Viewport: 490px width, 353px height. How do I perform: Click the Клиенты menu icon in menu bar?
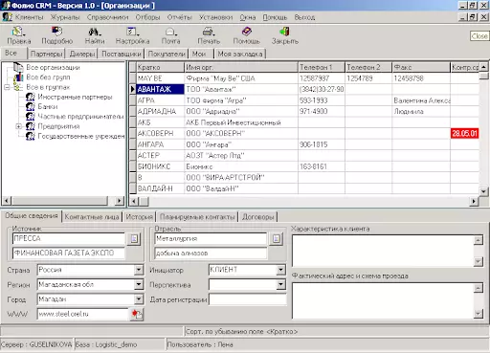[7, 17]
